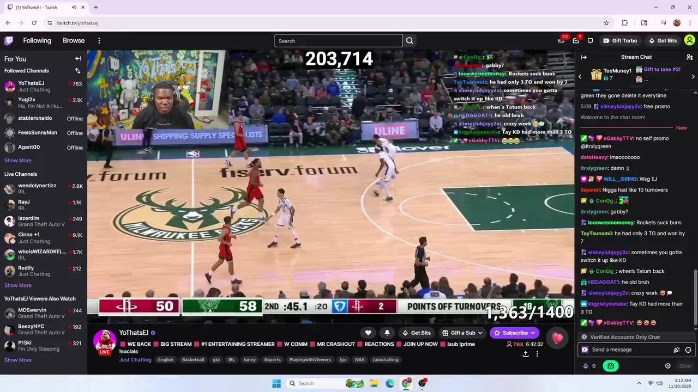Open the emote picker in chat
The width and height of the screenshot is (698, 392).
tap(688, 350)
